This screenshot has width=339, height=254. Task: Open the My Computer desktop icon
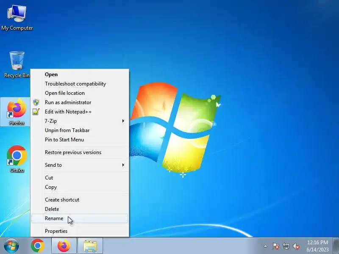(17, 18)
